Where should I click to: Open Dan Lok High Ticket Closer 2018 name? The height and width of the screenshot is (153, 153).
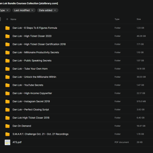31,118
